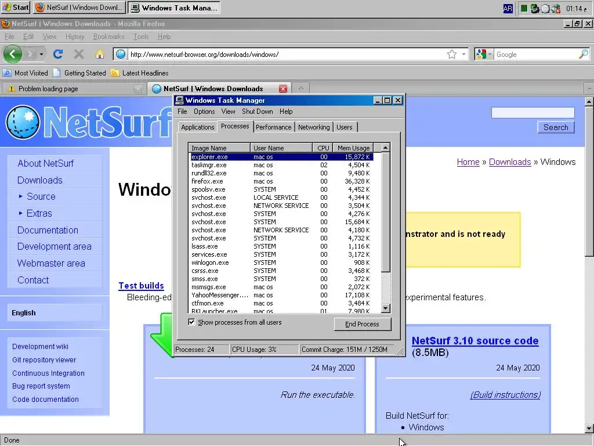Open the Firefox Bookmarks menu
The image size is (594, 446).
coord(108,37)
